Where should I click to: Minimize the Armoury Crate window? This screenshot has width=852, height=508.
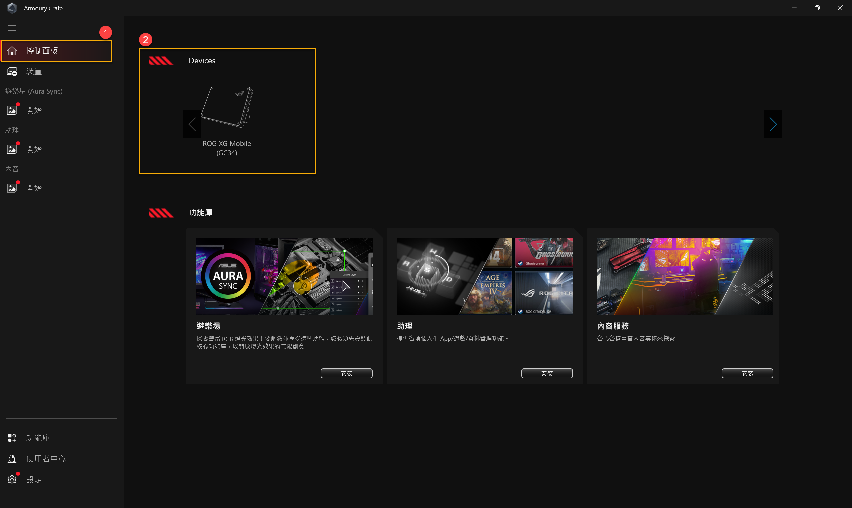(794, 8)
